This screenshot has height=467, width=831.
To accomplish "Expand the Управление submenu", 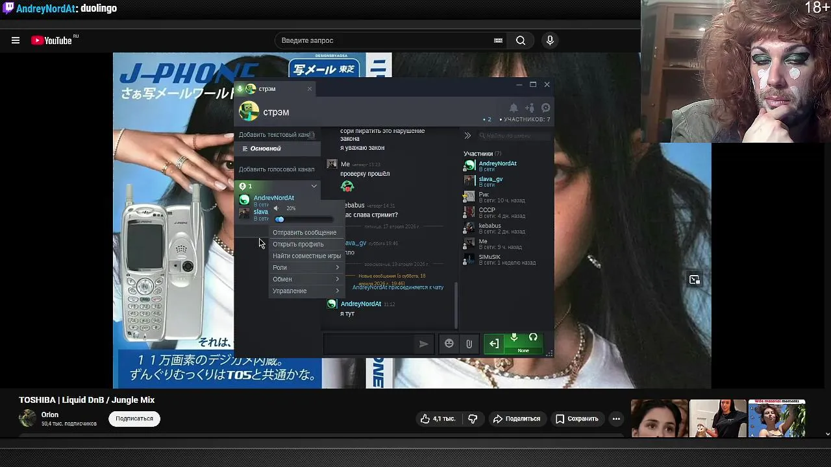I will [x=306, y=291].
